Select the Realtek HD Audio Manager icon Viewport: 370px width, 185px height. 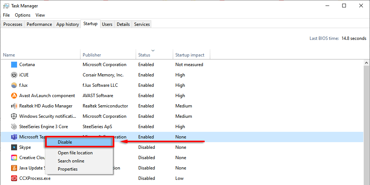14,106
